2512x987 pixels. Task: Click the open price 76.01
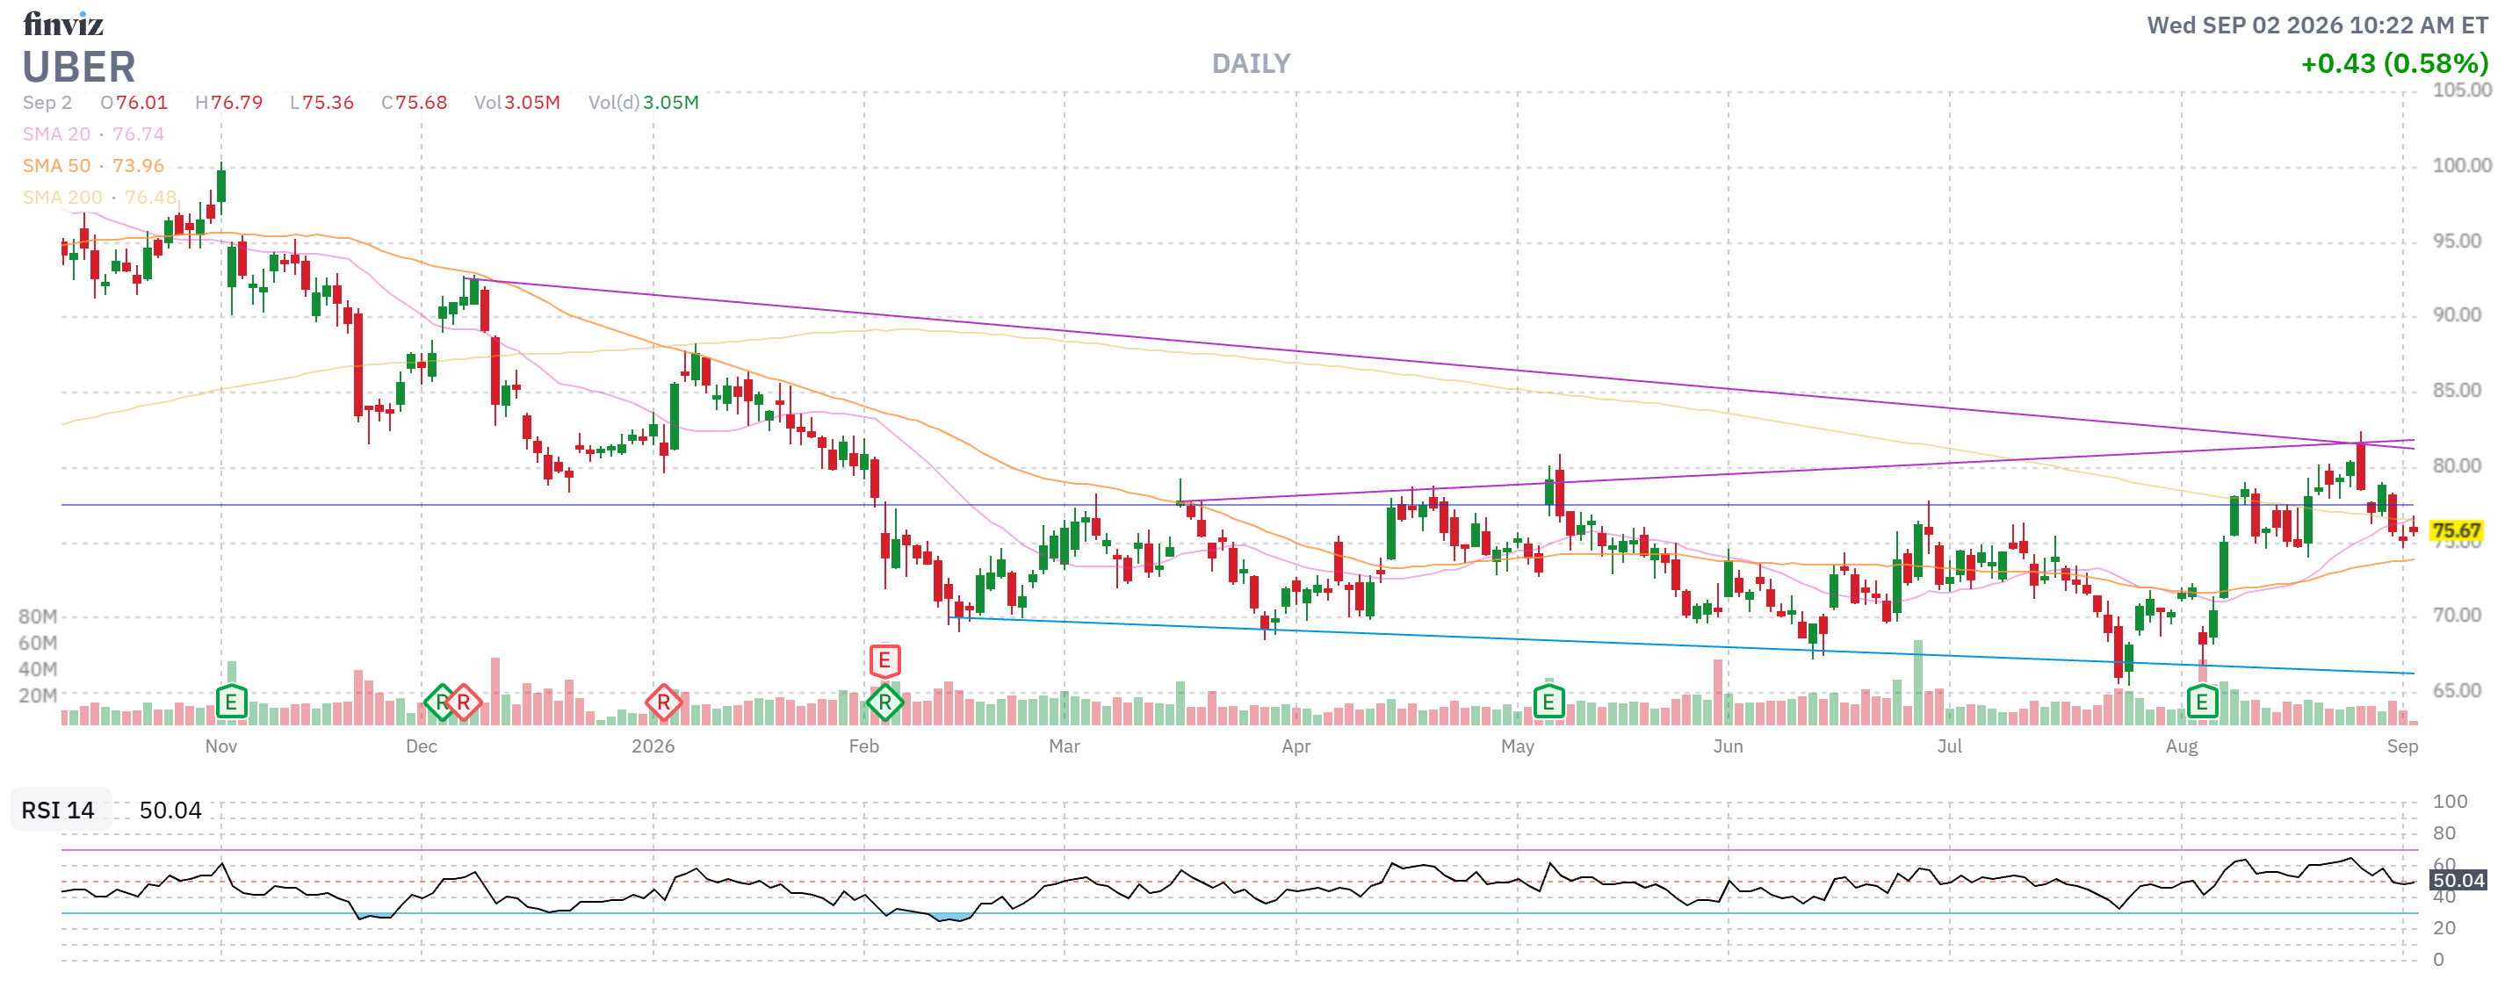coord(141,103)
